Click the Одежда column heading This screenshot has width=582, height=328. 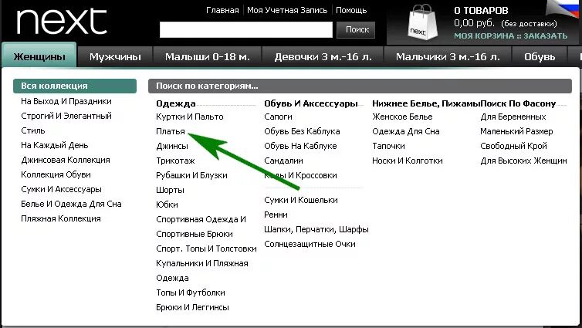pos(175,103)
